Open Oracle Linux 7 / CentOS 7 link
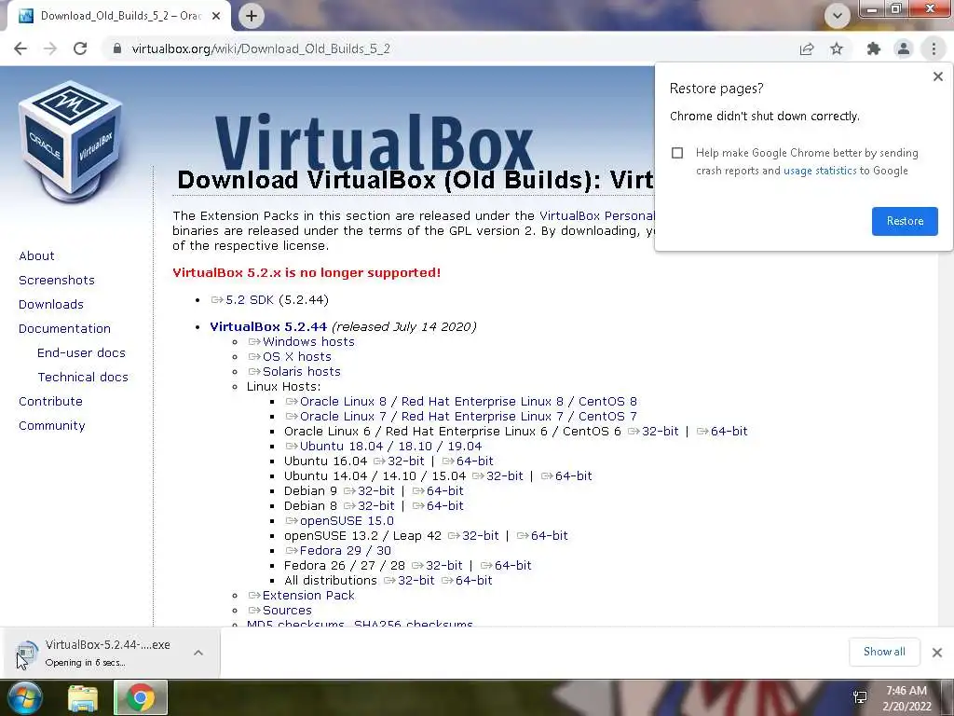Screen dimensions: 954x716 461,417
